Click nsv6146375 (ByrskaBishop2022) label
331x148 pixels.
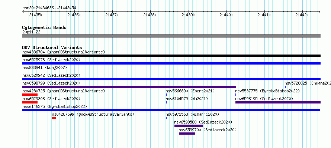point(55,106)
